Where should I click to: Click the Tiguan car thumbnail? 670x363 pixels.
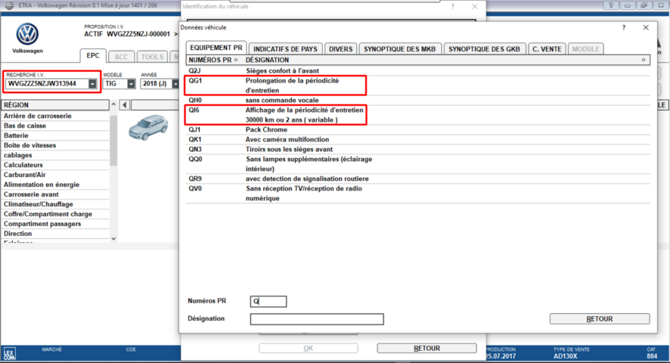pyautogui.click(x=148, y=127)
